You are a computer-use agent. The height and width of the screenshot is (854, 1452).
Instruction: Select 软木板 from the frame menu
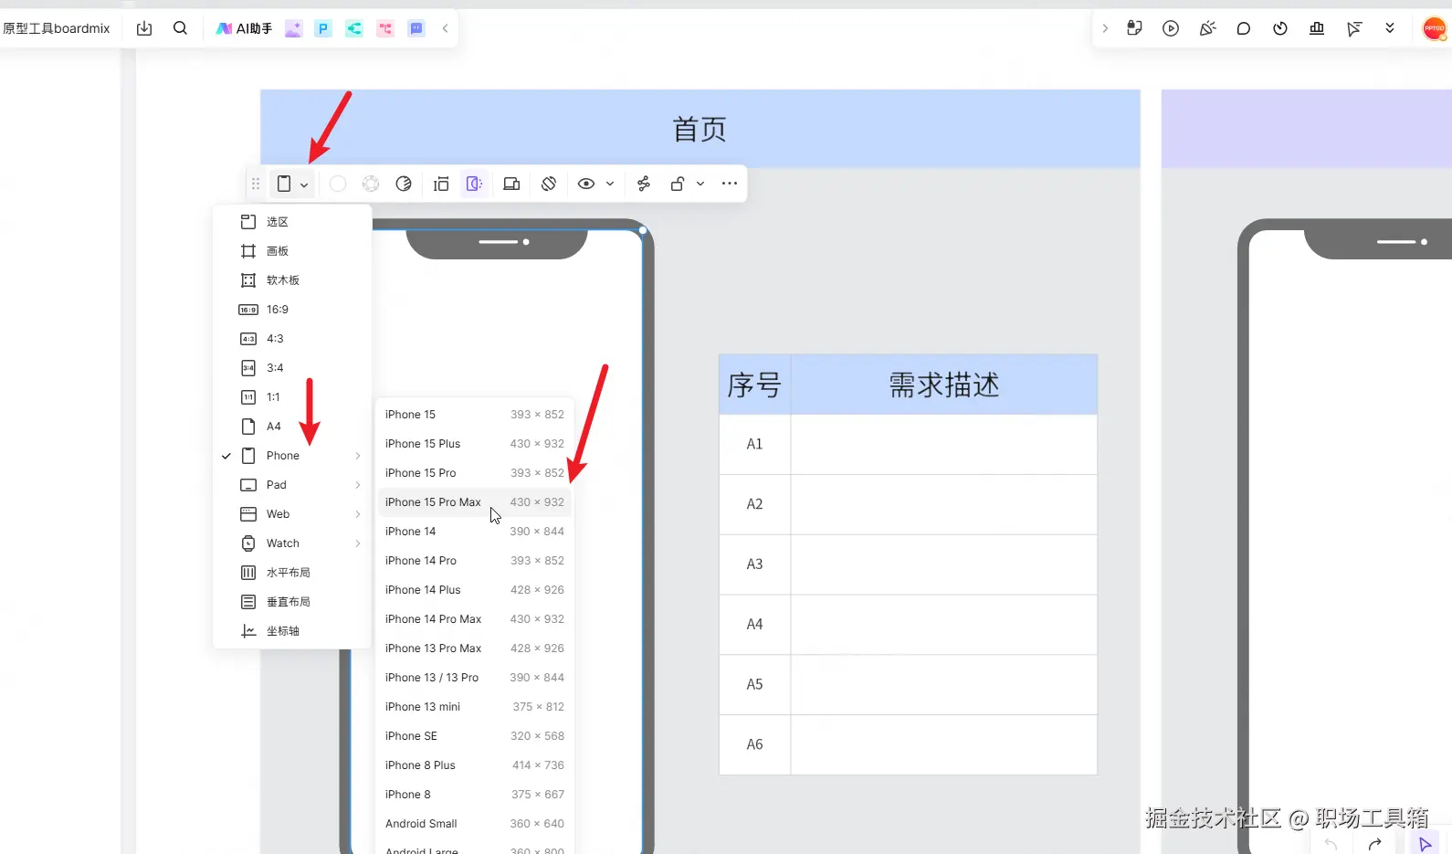point(292,280)
